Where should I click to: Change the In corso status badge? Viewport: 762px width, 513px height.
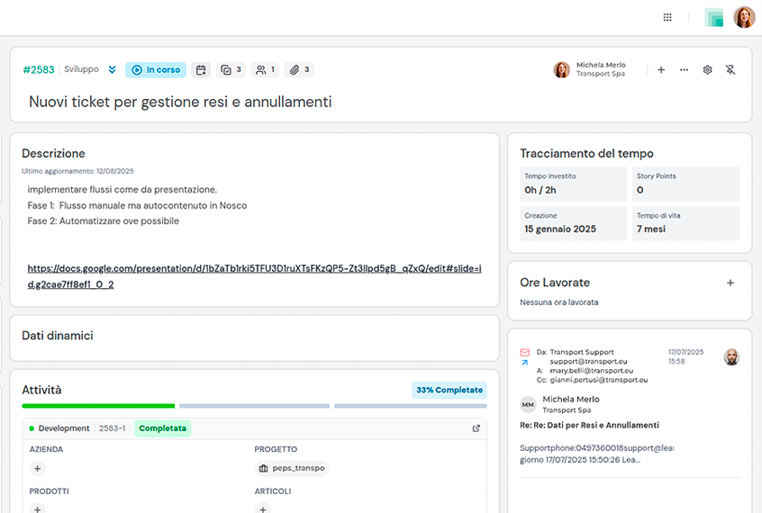(156, 69)
